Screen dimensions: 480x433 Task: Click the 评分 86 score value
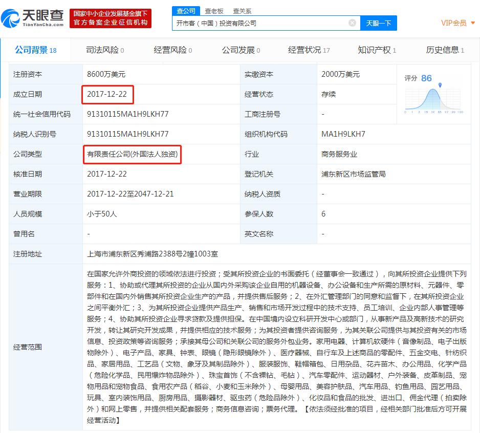[x=426, y=78]
